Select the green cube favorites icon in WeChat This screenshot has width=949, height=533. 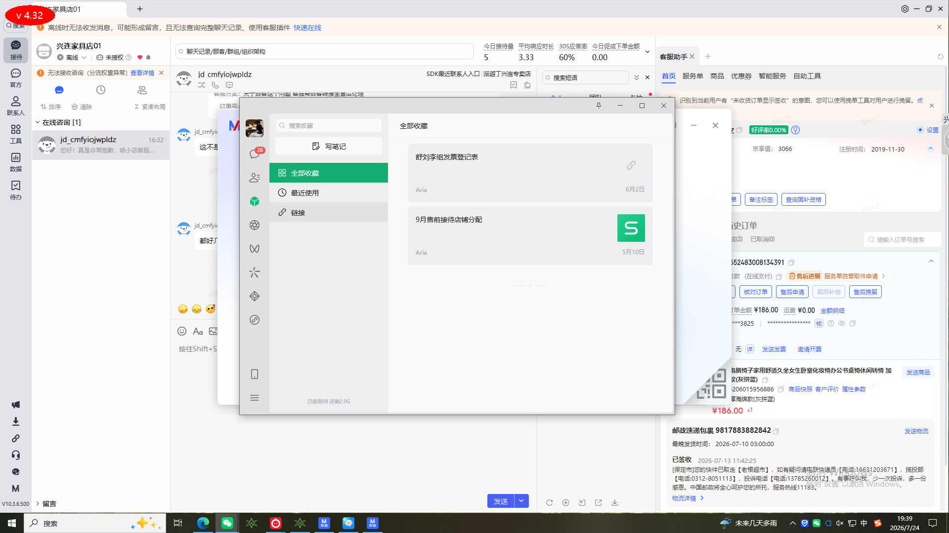pyautogui.click(x=255, y=201)
